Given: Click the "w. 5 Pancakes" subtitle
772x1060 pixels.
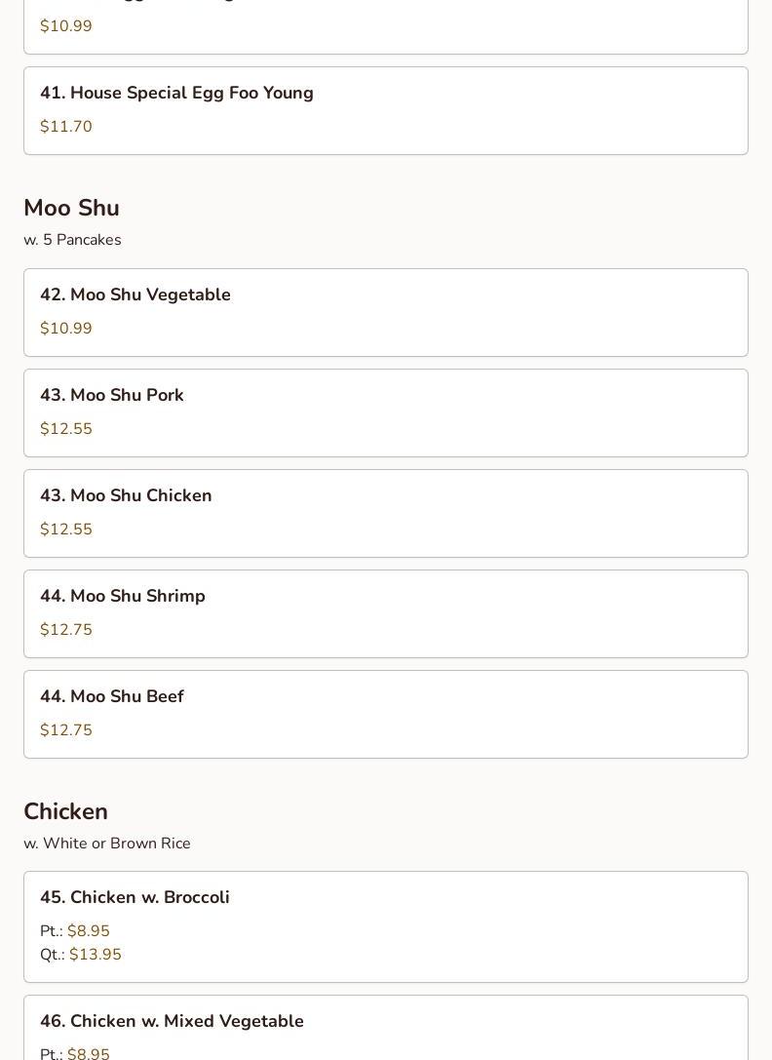Looking at the screenshot, I should pyautogui.click(x=72, y=240).
